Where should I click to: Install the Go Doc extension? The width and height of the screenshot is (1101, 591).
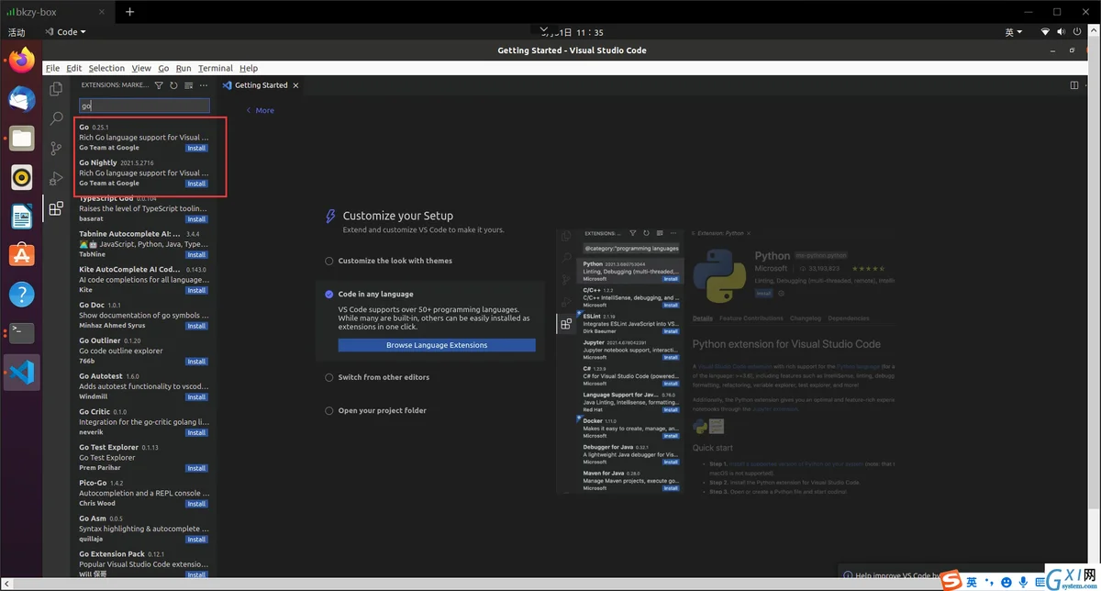point(196,326)
